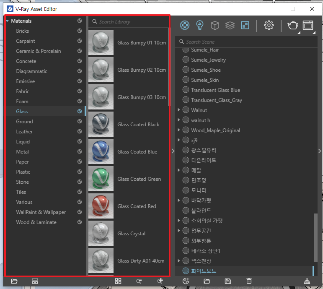Click the open library folder icon
Screen dimensions: 323x289
tap(14, 281)
